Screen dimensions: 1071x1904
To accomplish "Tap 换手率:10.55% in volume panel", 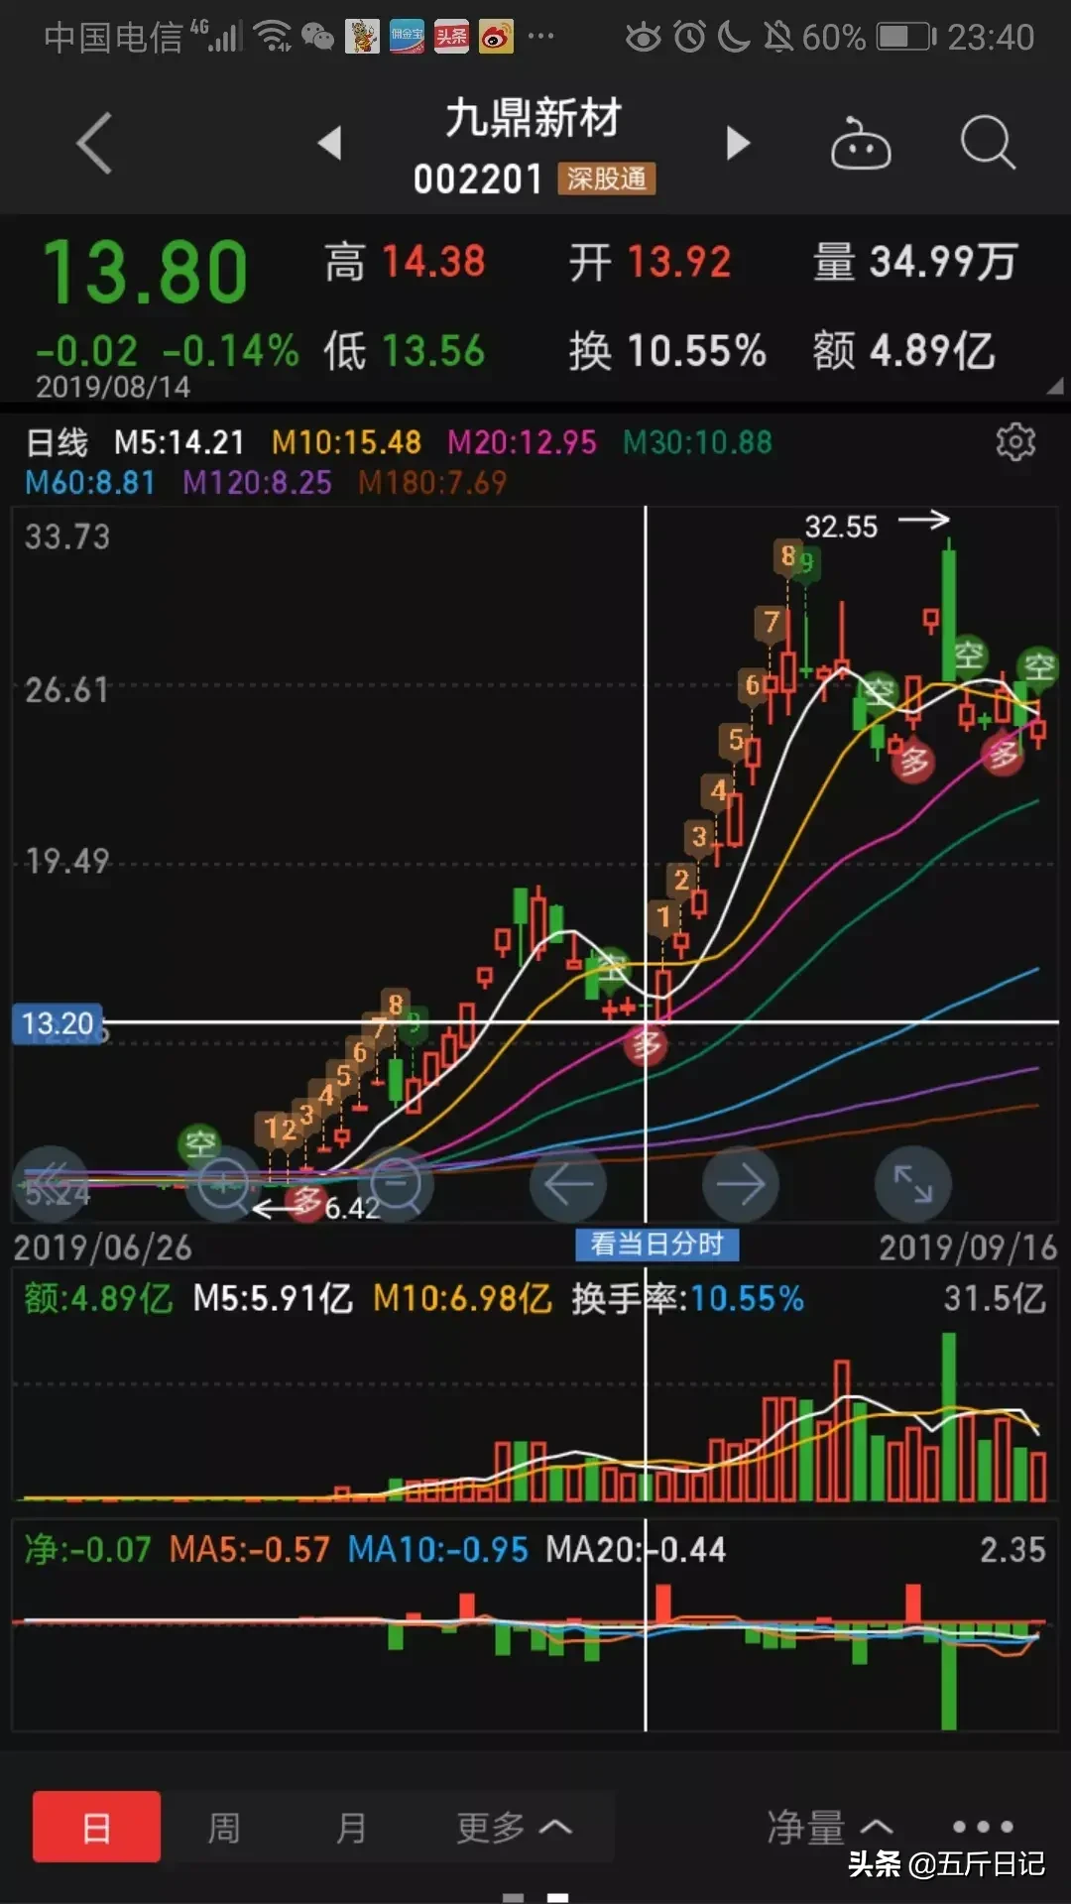I will (x=687, y=1299).
